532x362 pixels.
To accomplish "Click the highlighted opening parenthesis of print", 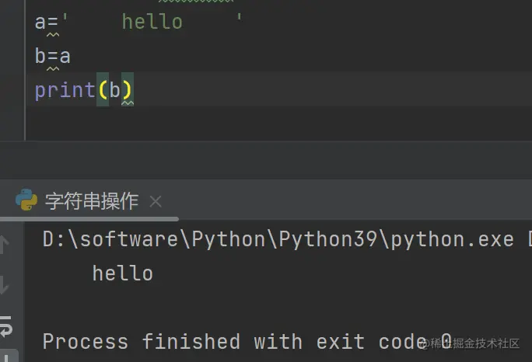I will coord(103,89).
